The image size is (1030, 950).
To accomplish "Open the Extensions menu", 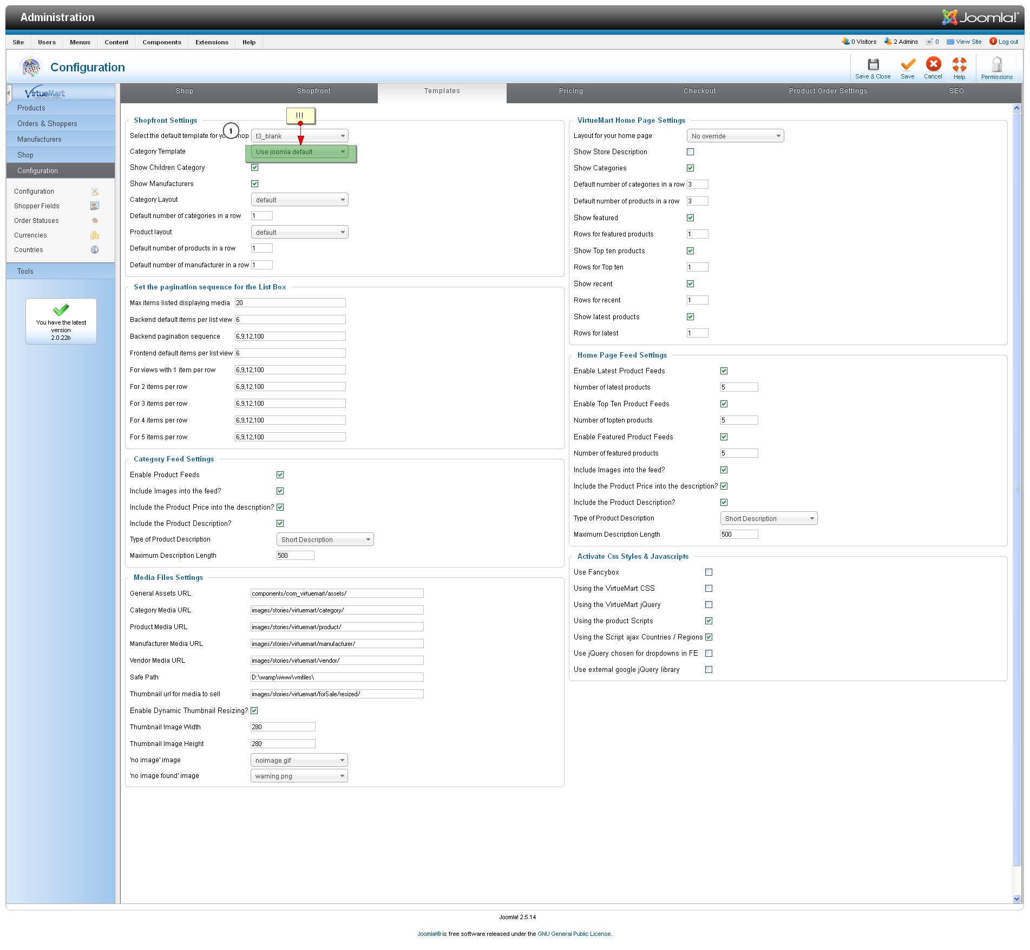I will pos(212,42).
